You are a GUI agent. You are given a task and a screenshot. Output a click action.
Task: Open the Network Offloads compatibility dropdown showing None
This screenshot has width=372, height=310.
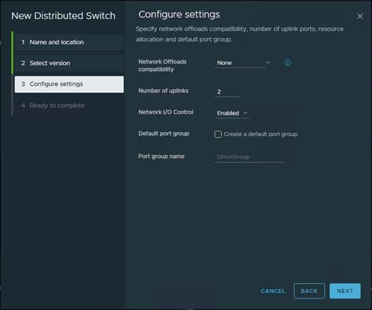[x=242, y=63]
